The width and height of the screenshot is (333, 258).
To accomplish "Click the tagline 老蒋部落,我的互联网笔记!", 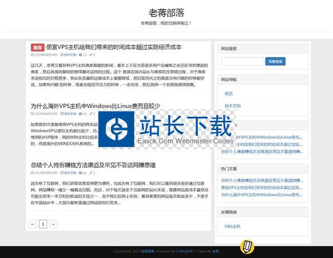I will click(167, 23).
